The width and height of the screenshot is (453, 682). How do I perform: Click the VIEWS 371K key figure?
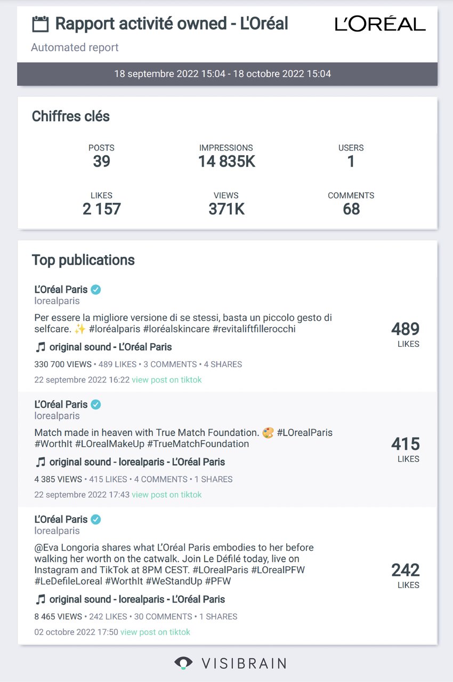(x=226, y=203)
